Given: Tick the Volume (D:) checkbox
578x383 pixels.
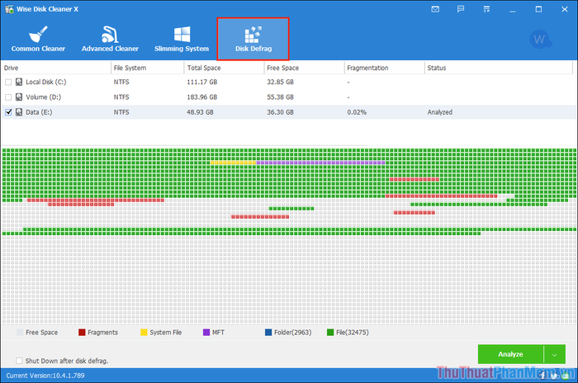Looking at the screenshot, I should [8, 97].
